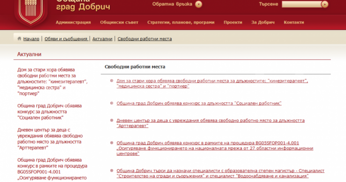
Task: Click the bullet icon beside the Арттерапевт listing
Action: [111, 120]
